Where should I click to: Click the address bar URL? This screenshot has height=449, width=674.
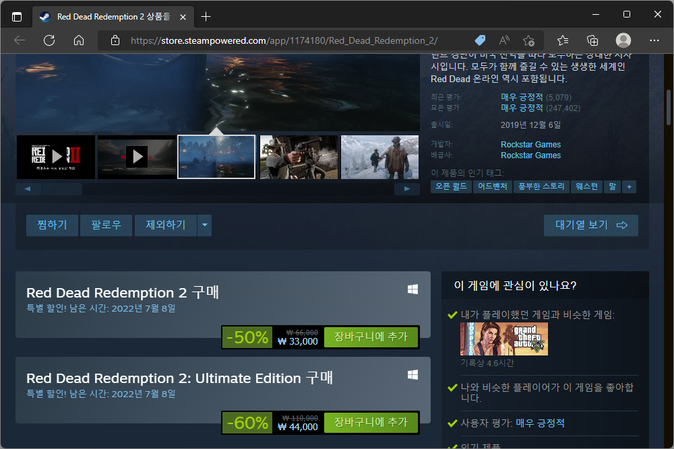(284, 41)
